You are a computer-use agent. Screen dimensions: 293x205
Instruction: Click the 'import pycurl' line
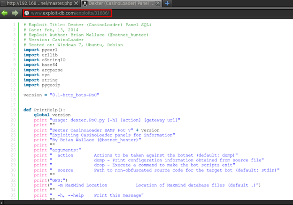(x=36, y=48)
